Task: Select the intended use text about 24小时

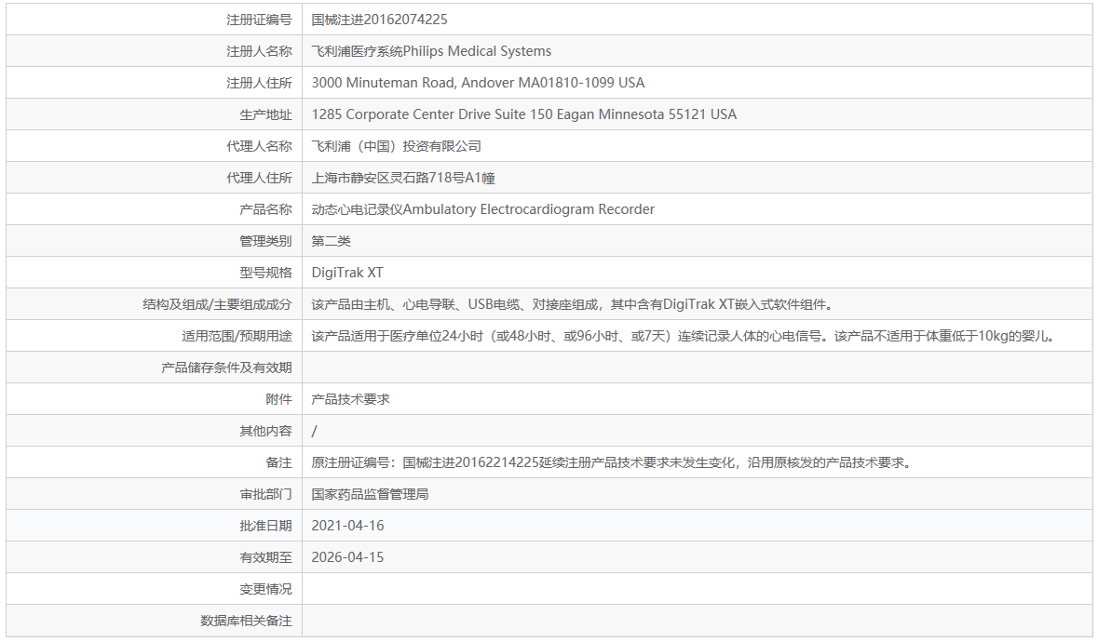Action: (683, 336)
